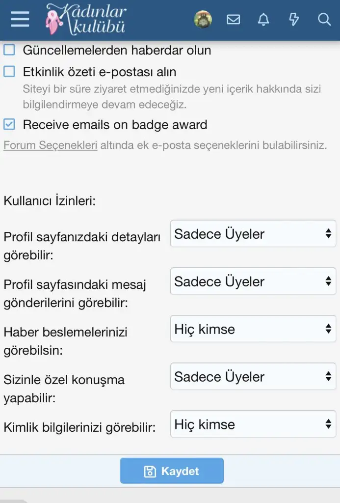Click the floppy disk icon in Kaydet

(150, 472)
